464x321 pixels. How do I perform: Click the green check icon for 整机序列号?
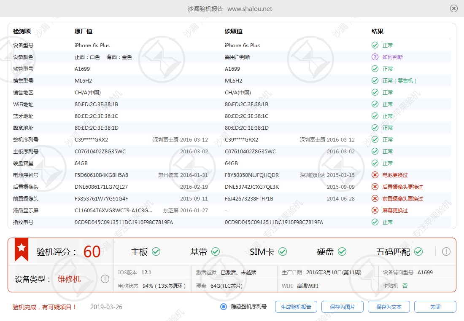(375, 139)
